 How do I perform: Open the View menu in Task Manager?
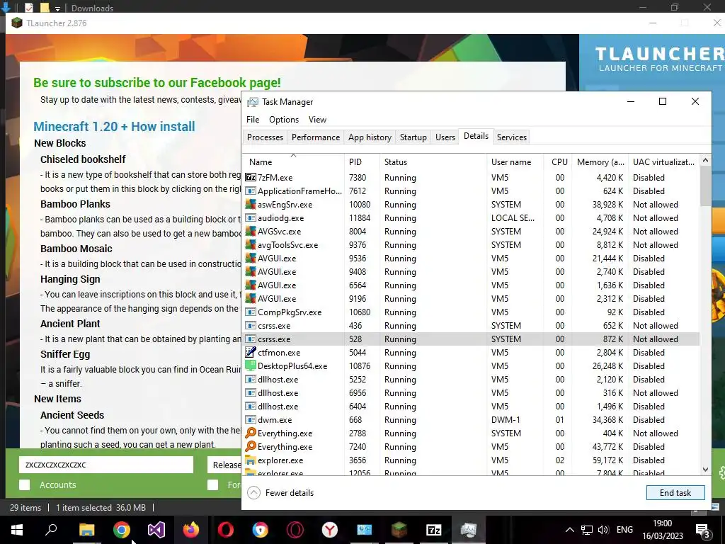(317, 119)
